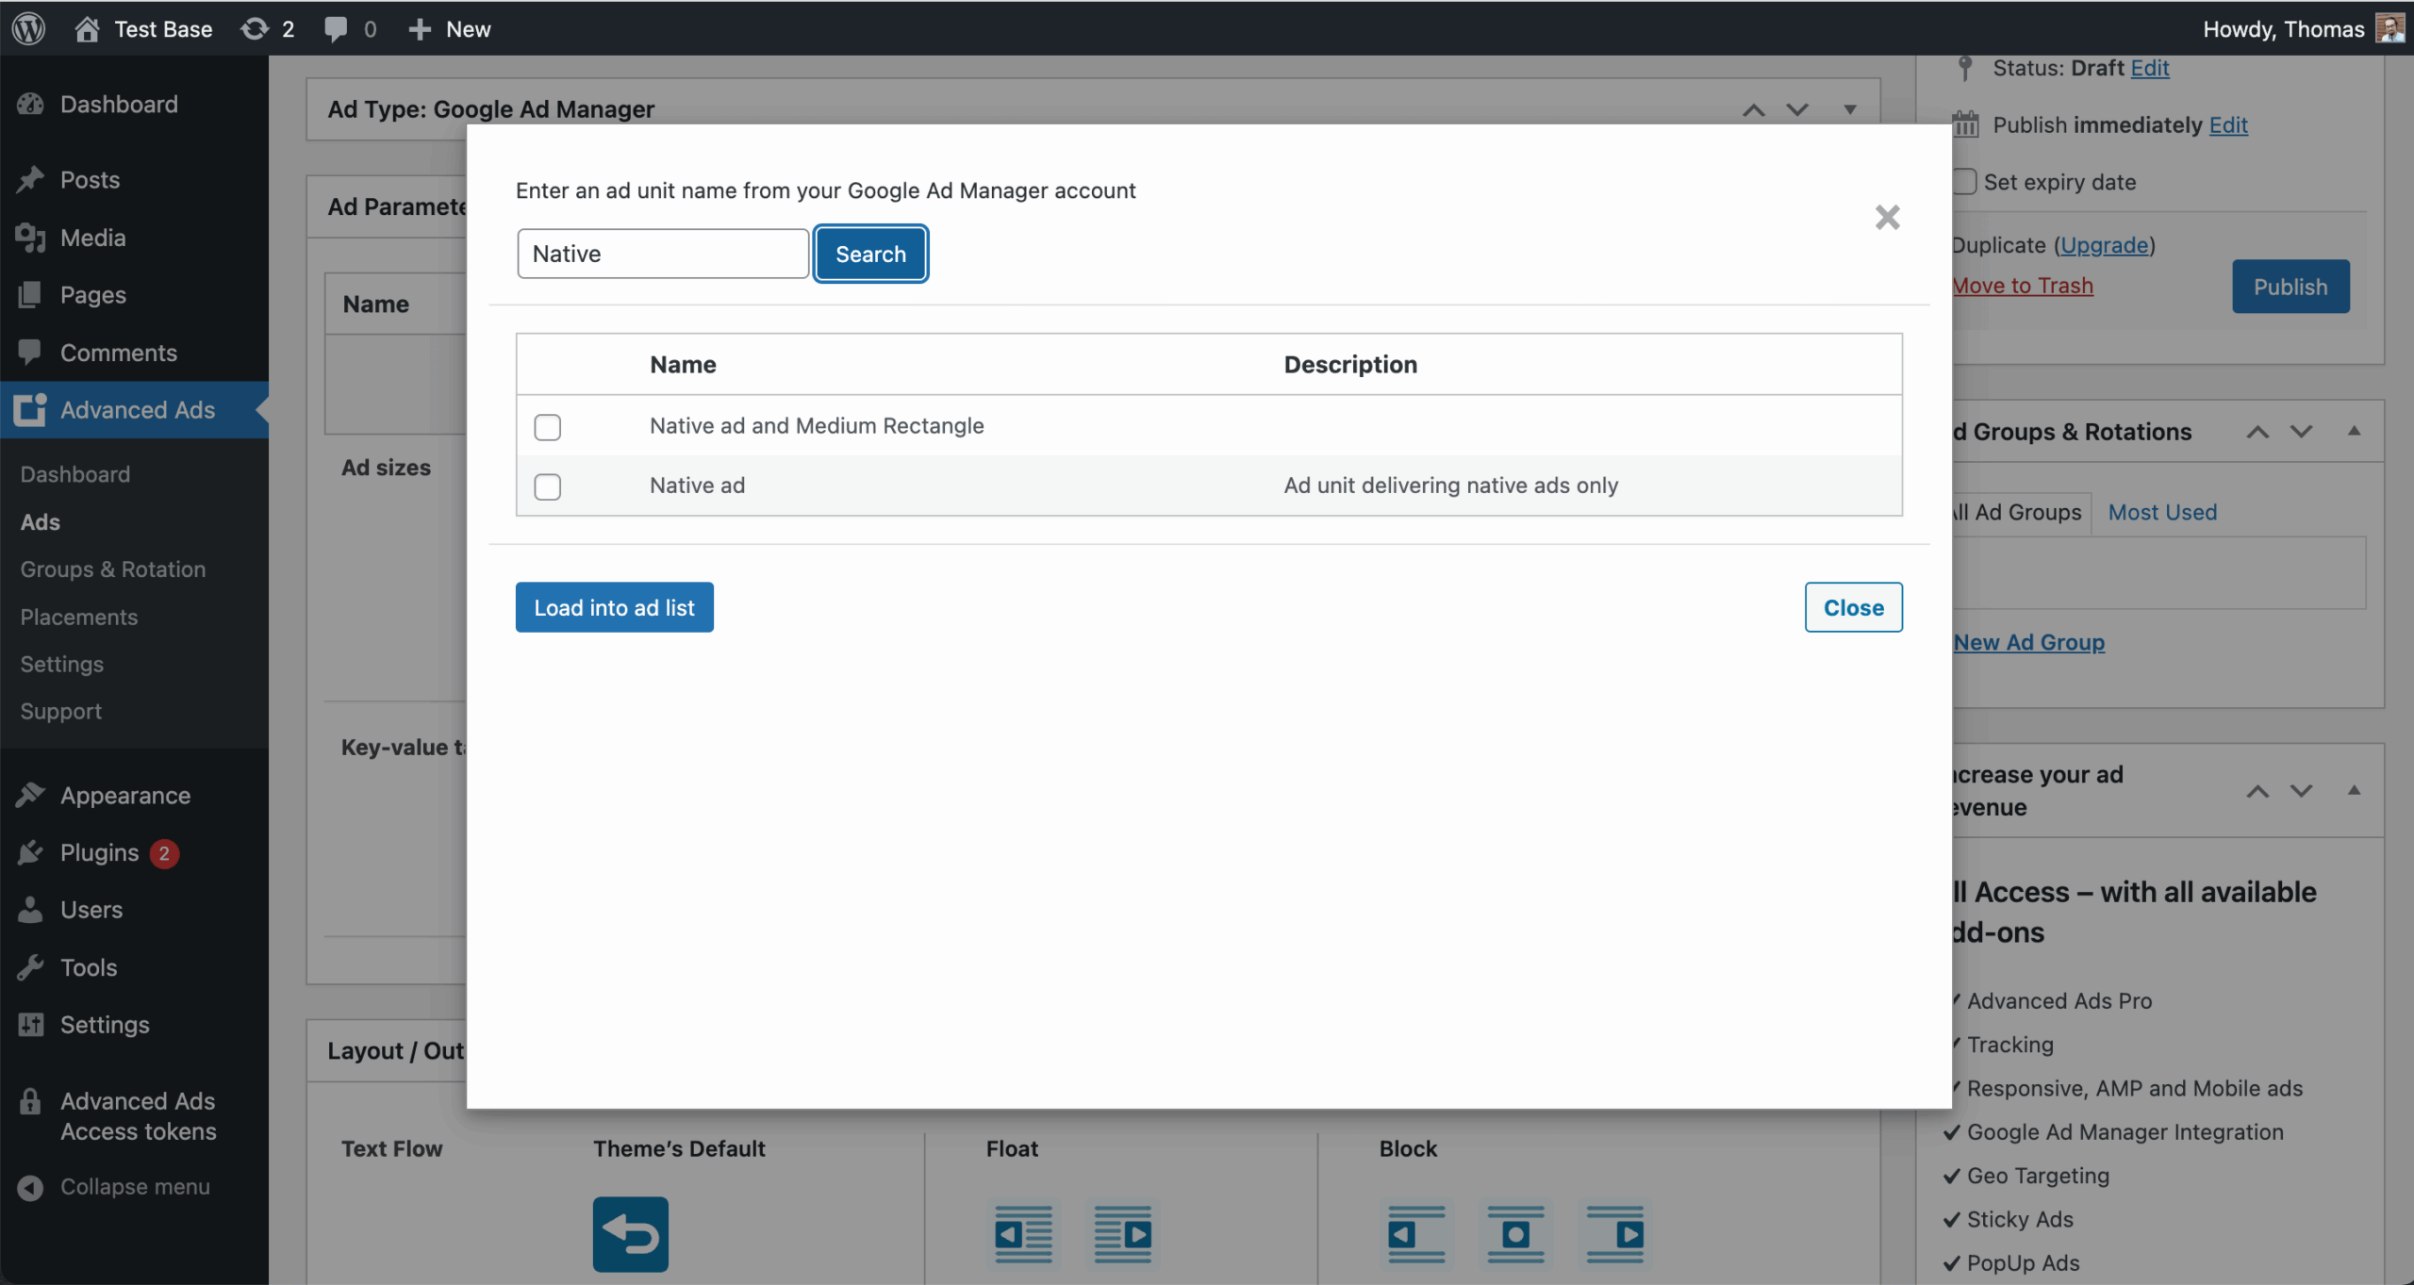This screenshot has height=1285, width=2414.
Task: Open the Advanced Ads menu
Action: [134, 410]
